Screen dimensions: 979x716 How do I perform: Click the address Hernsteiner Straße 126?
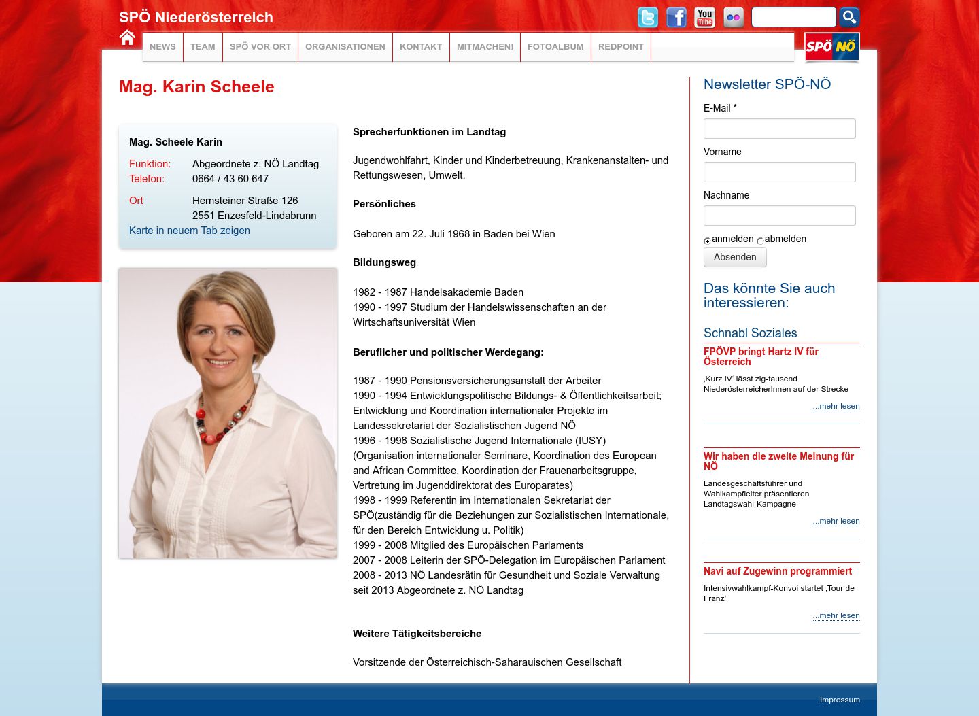pyautogui.click(x=245, y=201)
